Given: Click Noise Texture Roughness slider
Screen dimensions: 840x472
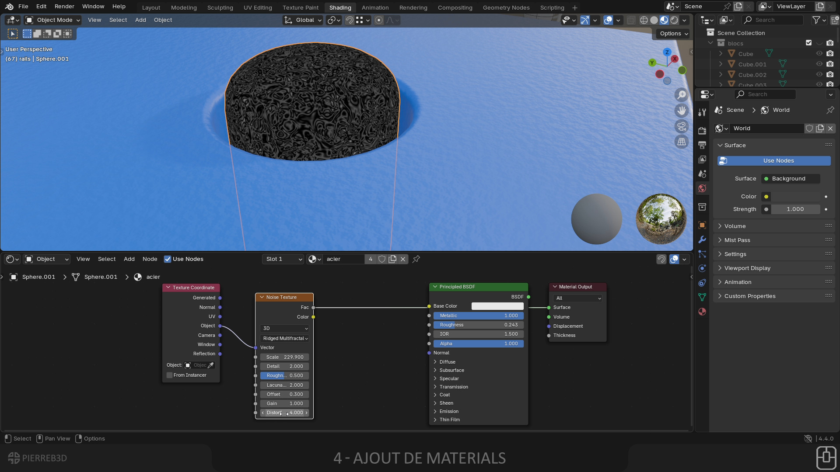Looking at the screenshot, I should (285, 375).
